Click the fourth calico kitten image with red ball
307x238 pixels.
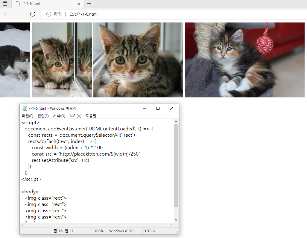[244, 60]
